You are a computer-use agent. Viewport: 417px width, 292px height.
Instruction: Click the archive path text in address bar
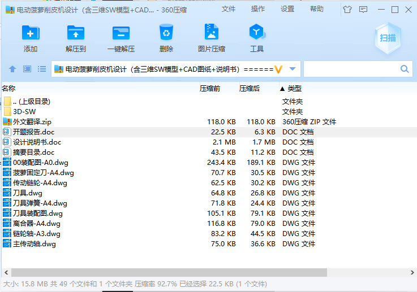[x=169, y=69]
